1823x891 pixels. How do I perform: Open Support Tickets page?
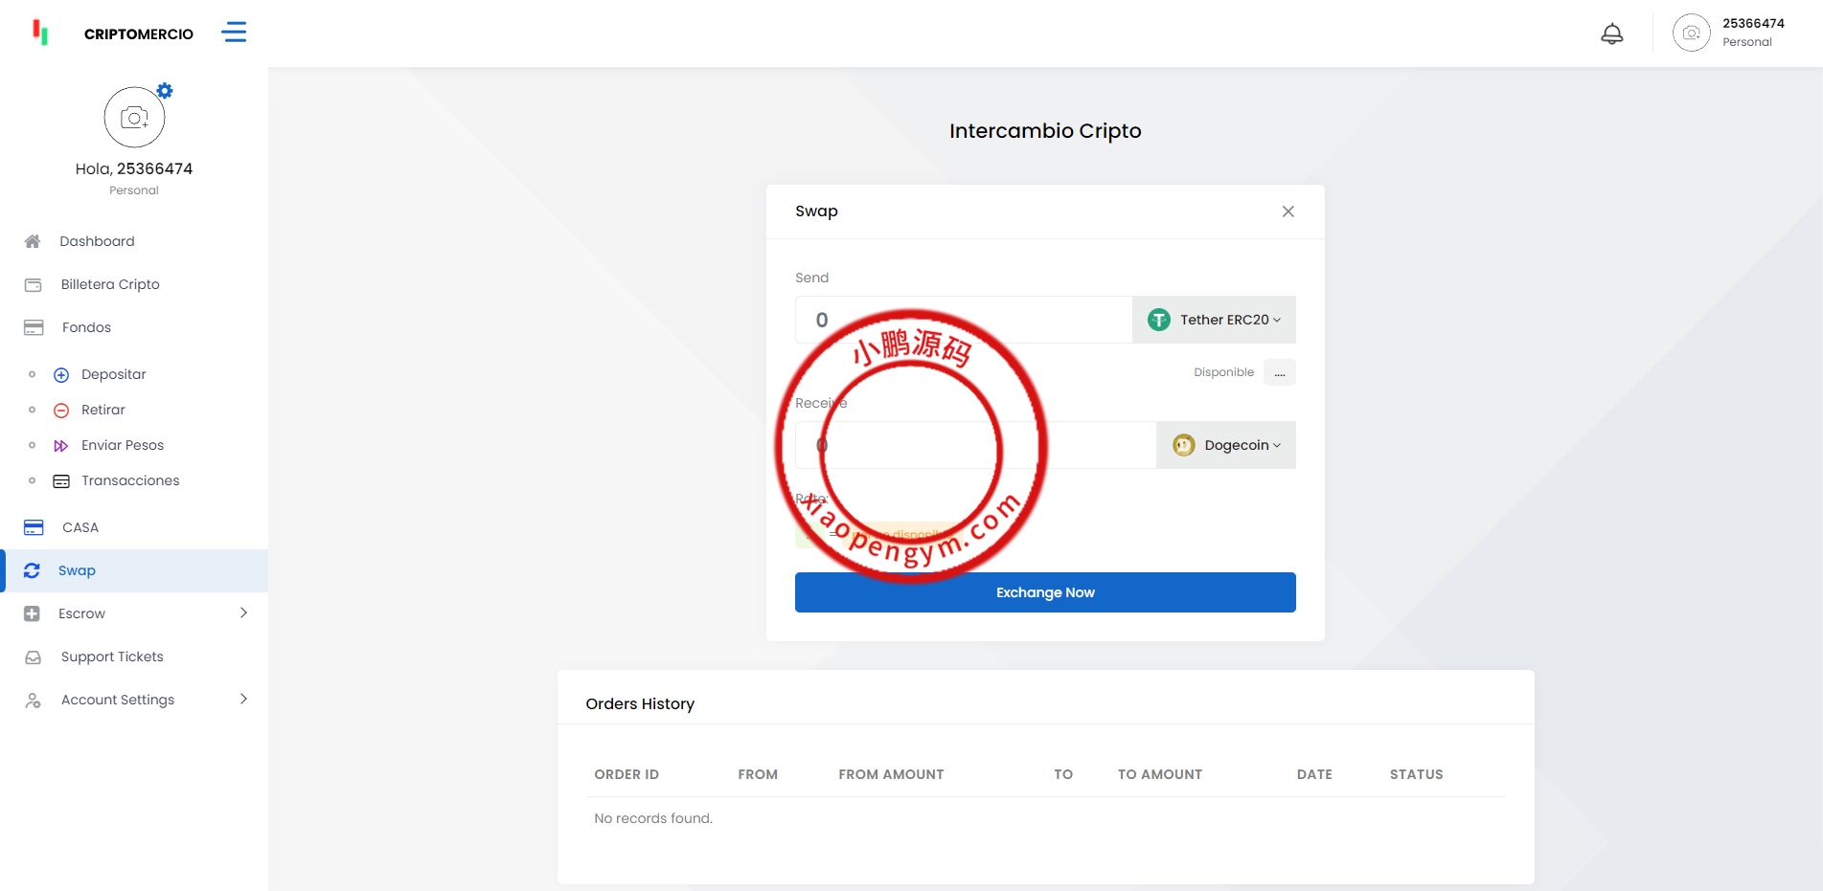pyautogui.click(x=112, y=657)
